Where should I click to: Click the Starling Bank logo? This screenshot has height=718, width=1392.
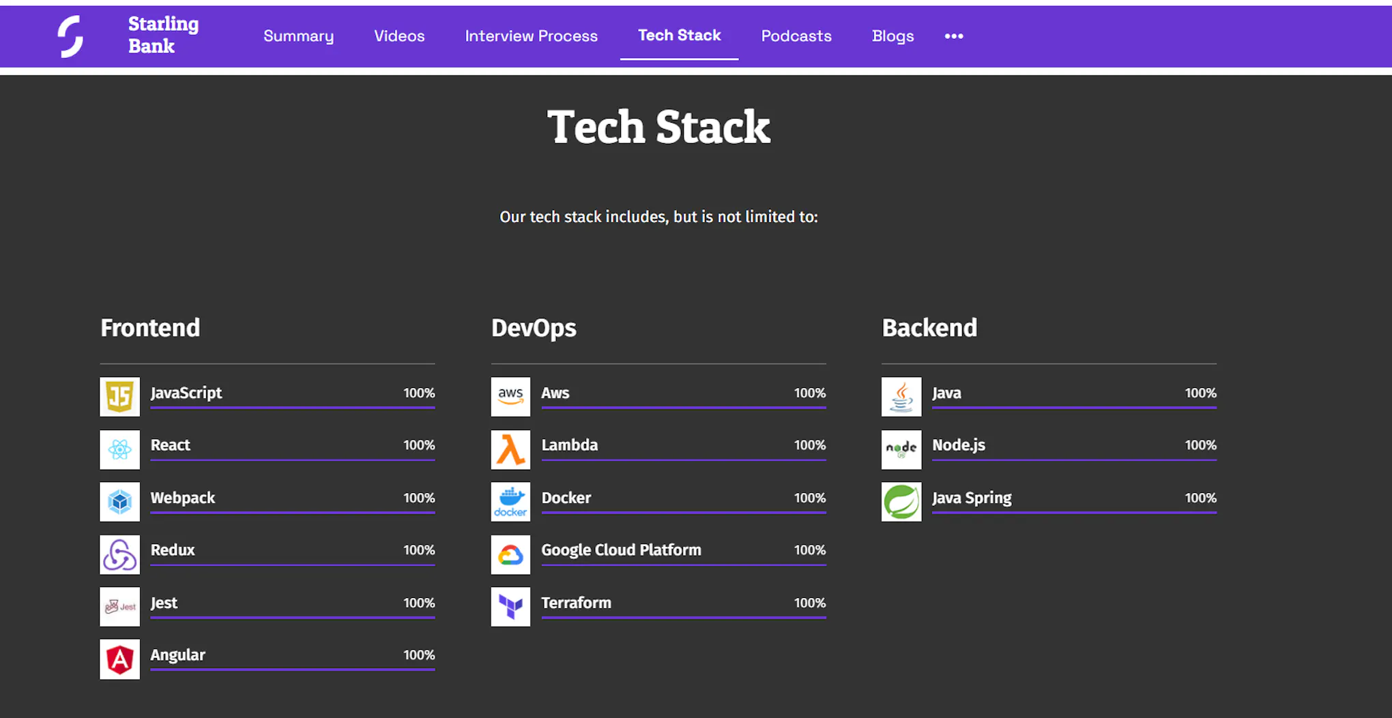[x=71, y=36]
